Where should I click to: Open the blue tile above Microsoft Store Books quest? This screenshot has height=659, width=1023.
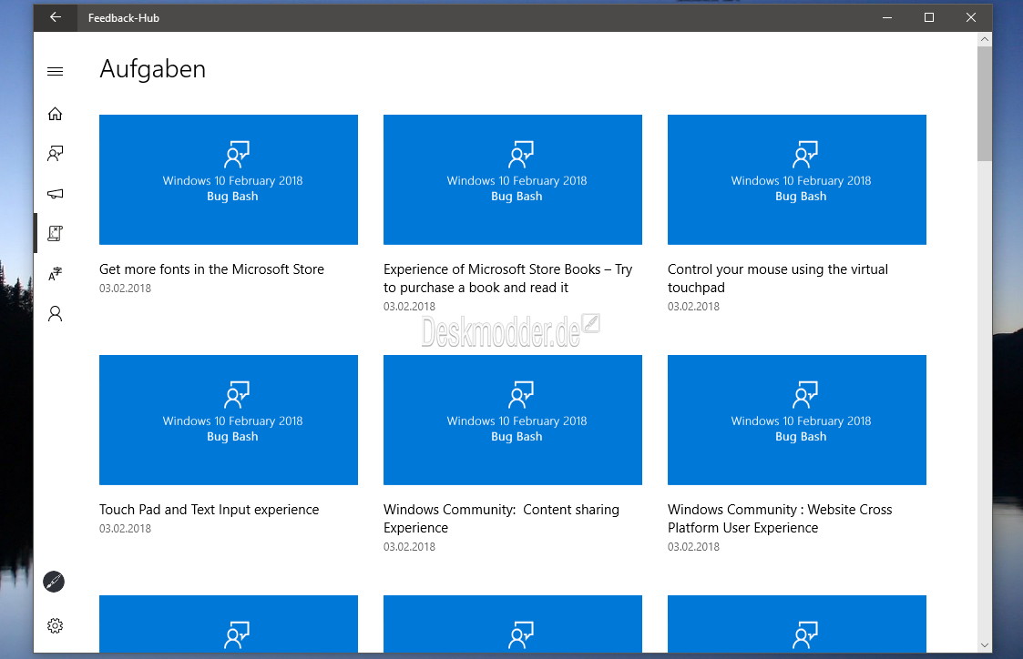point(513,180)
